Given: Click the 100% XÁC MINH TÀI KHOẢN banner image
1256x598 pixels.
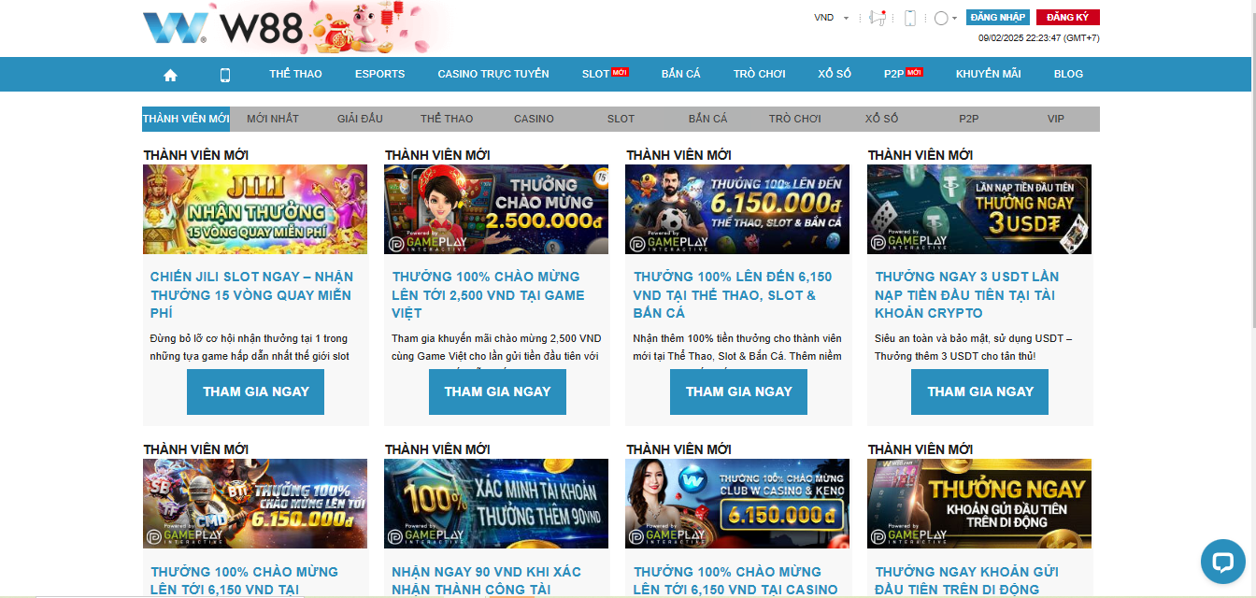Looking at the screenshot, I should coord(496,504).
